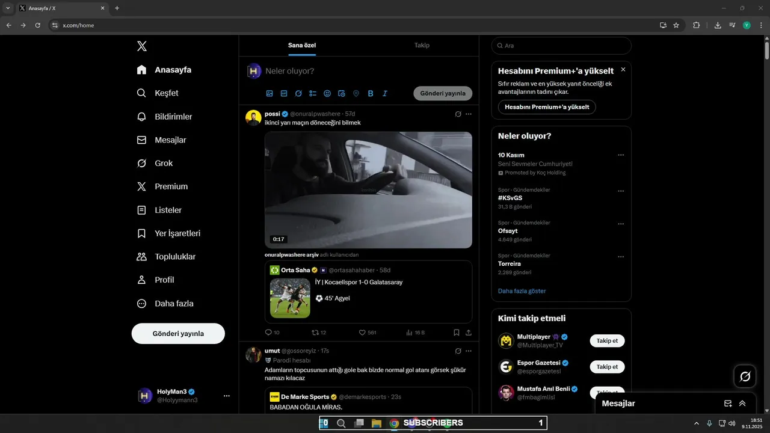Image resolution: width=770 pixels, height=433 pixels.
Task: Add a poll to post
Action: click(313, 93)
